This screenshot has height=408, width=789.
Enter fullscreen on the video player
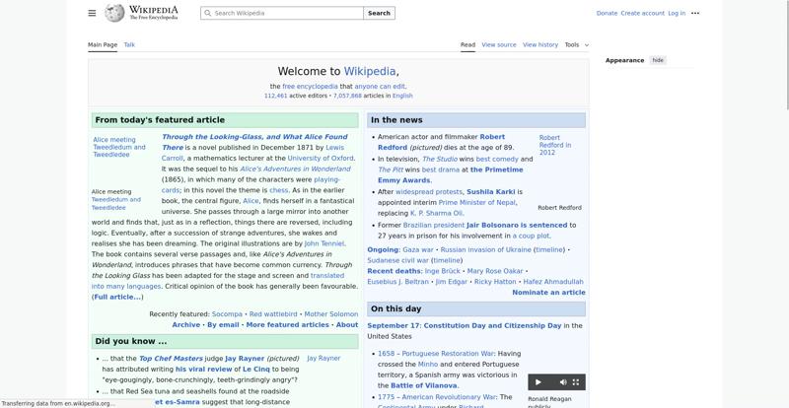pyautogui.click(x=576, y=382)
